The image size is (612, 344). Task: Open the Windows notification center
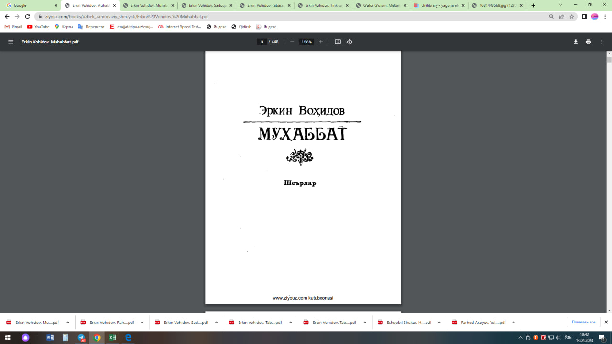tap(602, 338)
